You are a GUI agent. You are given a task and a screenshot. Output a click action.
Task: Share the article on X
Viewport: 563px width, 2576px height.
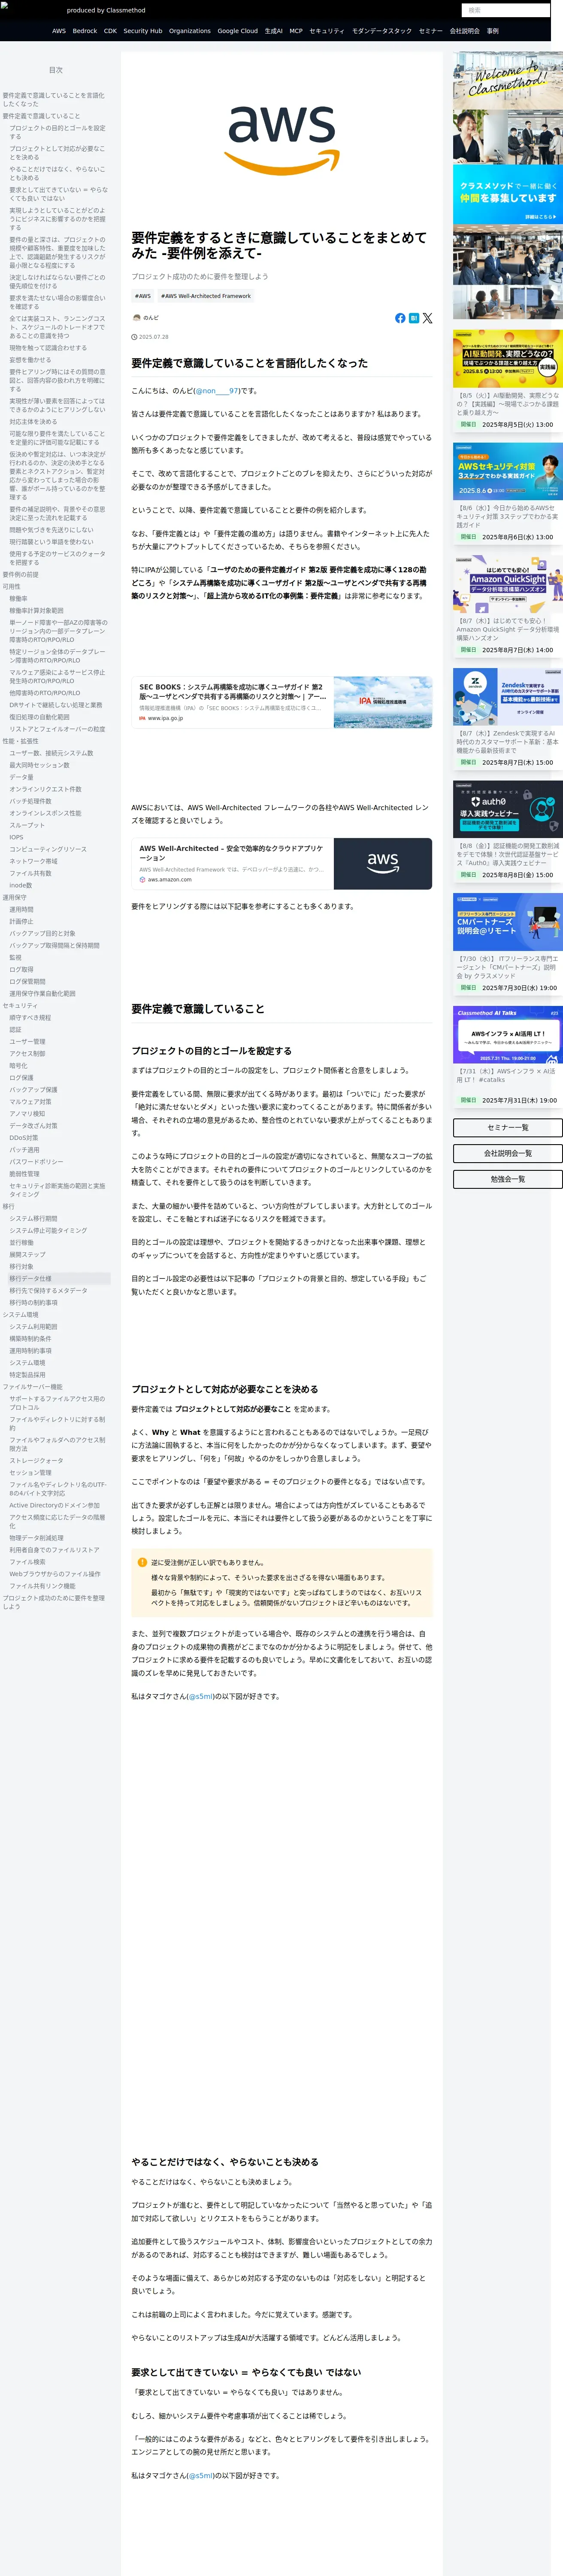427,318
